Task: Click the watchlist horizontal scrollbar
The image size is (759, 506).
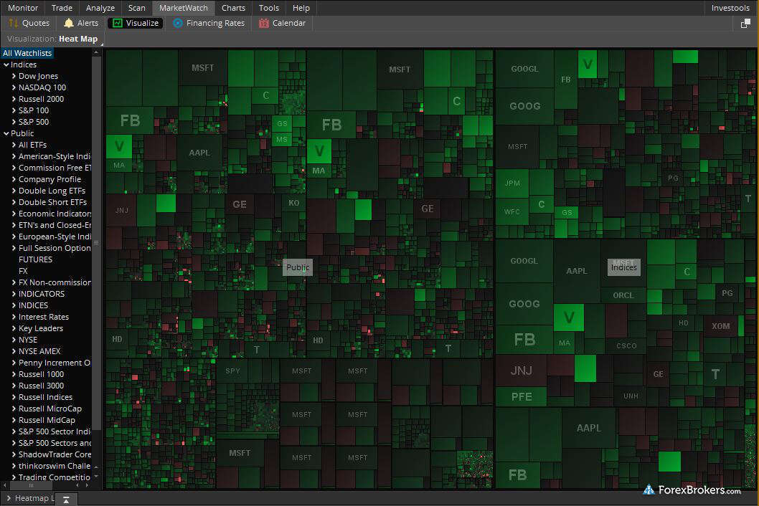Action: 31,485
